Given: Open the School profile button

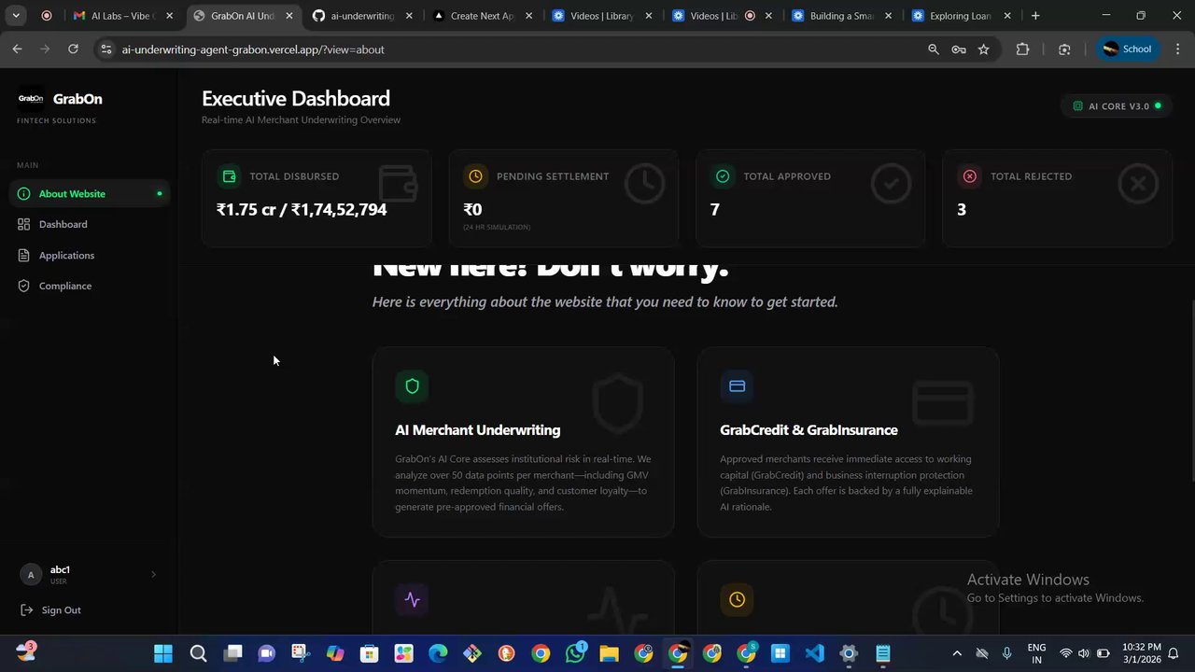Looking at the screenshot, I should click(1127, 49).
